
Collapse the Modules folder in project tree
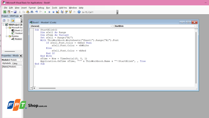7,36
